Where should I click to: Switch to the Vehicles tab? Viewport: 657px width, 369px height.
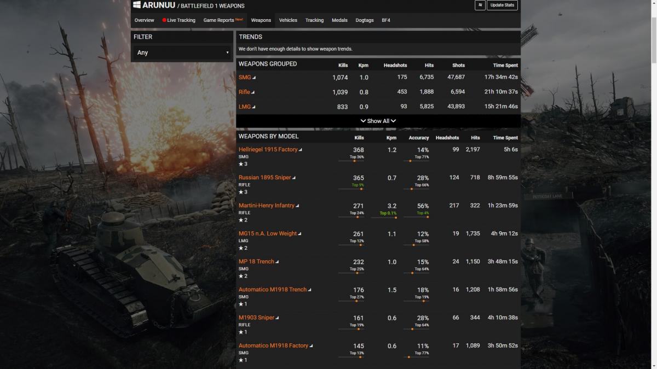tap(288, 20)
